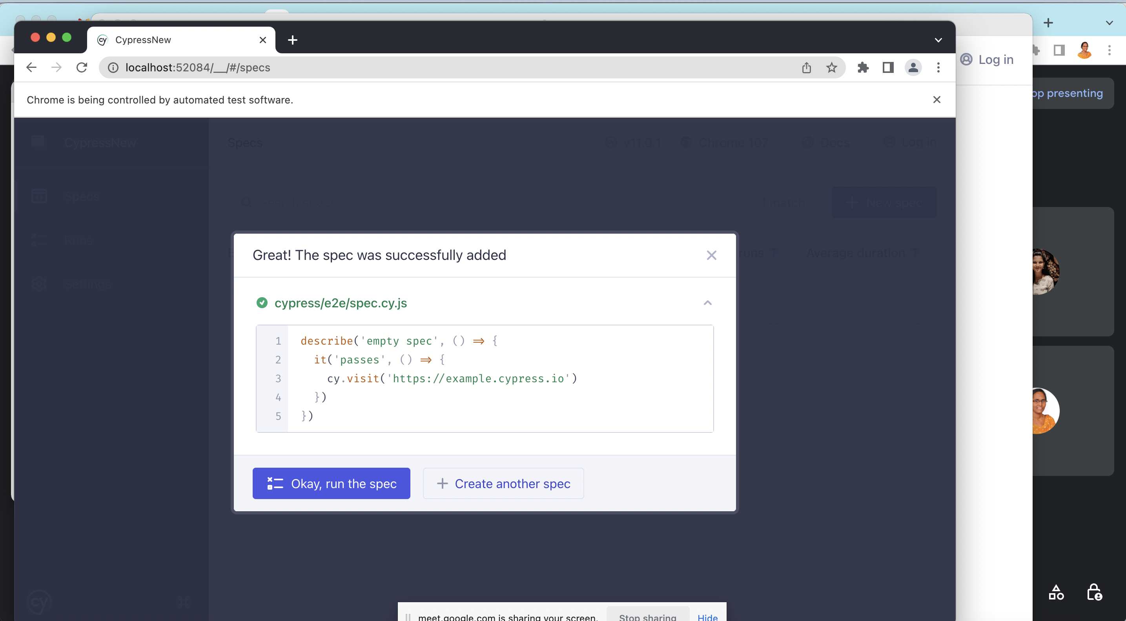Viewport: 1126px width, 621px height.
Task: Open the Chrome profile avatar
Action: click(913, 68)
